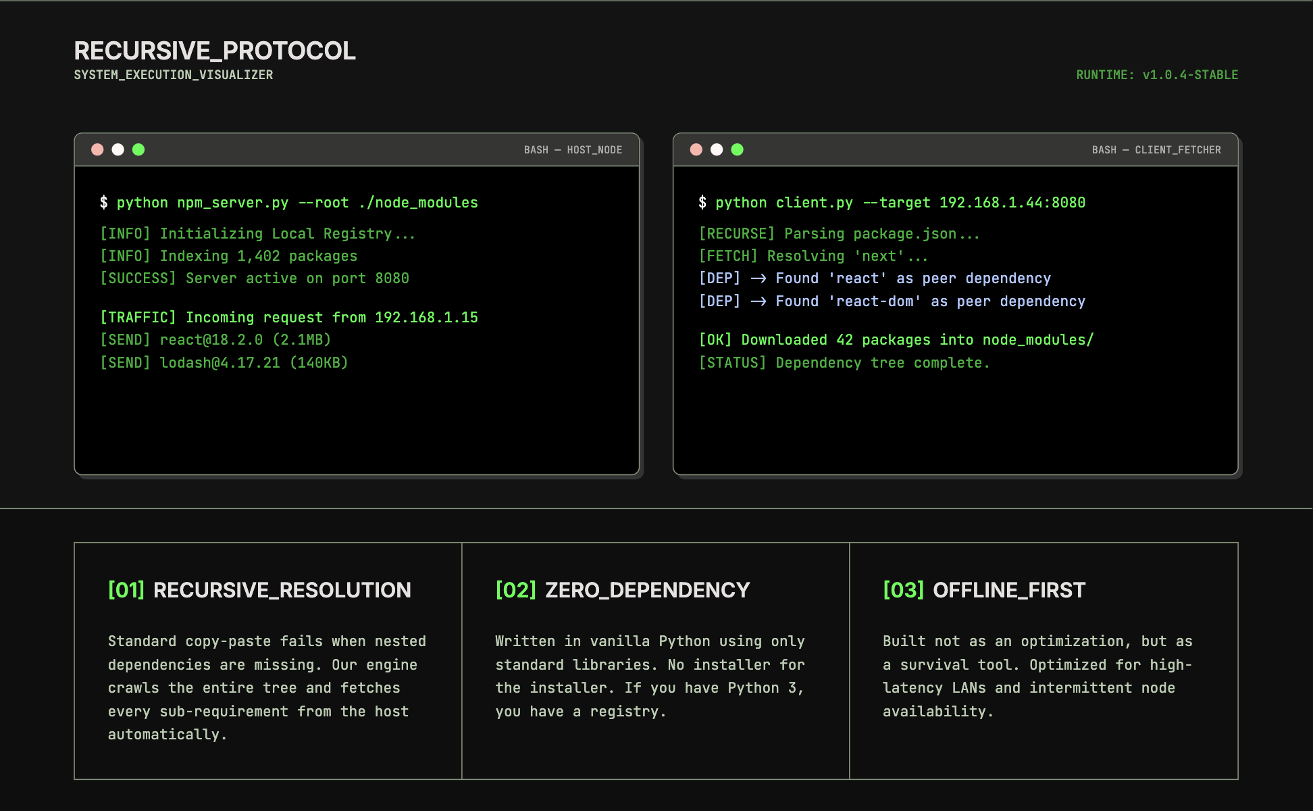The width and height of the screenshot is (1313, 811).
Task: Click the [03] OFFLINE_FIRST heading
Action: coord(984,590)
